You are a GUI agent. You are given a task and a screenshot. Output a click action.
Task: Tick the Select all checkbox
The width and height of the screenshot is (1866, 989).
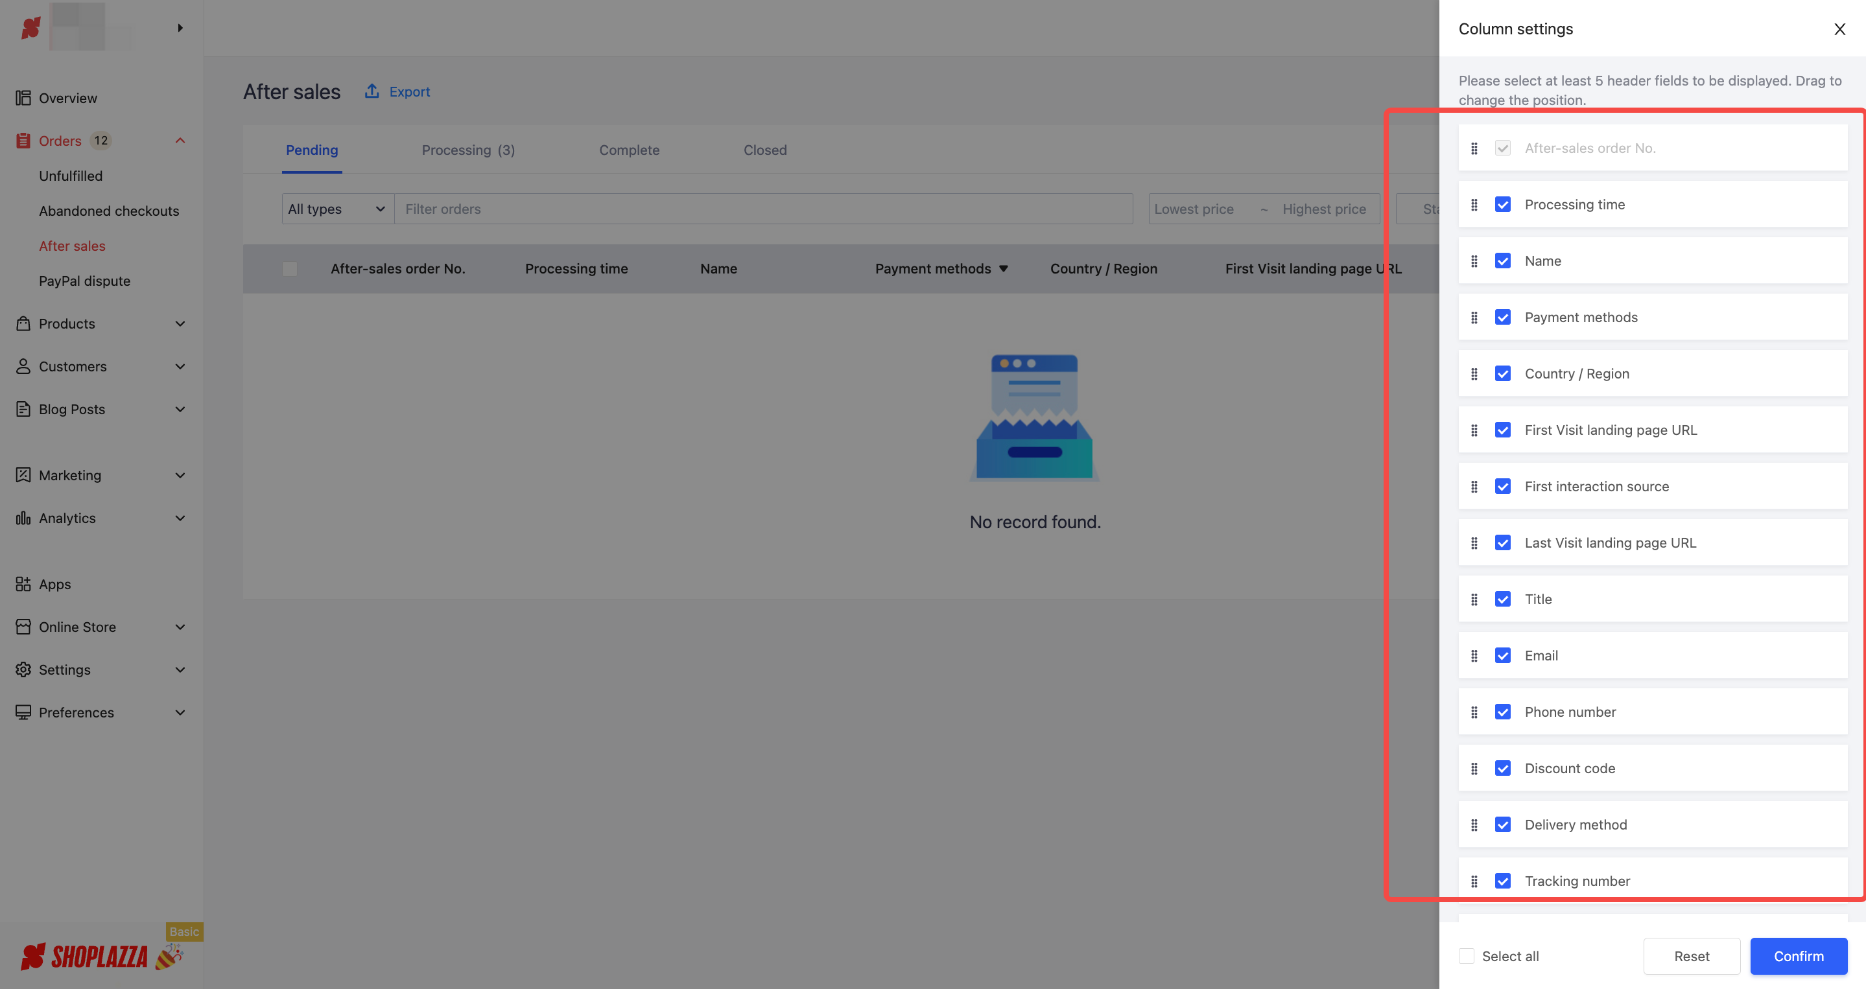tap(1467, 957)
